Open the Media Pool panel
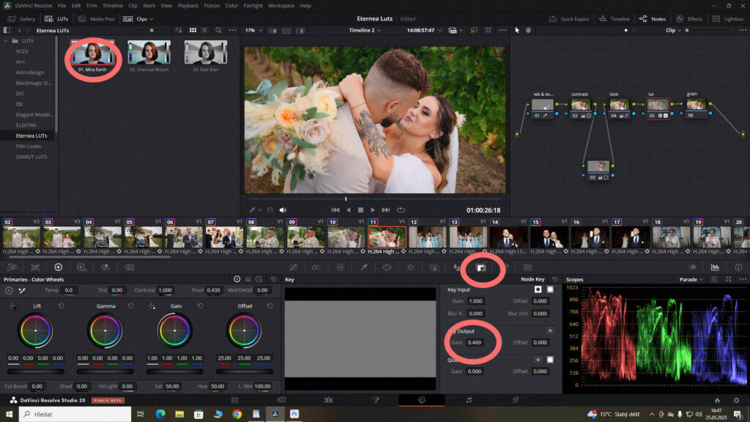750x422 pixels. point(97,18)
